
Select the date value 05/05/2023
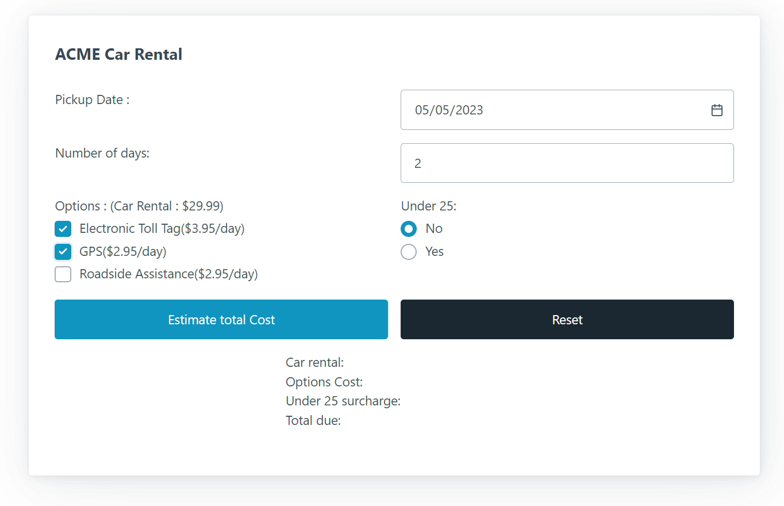tap(449, 110)
